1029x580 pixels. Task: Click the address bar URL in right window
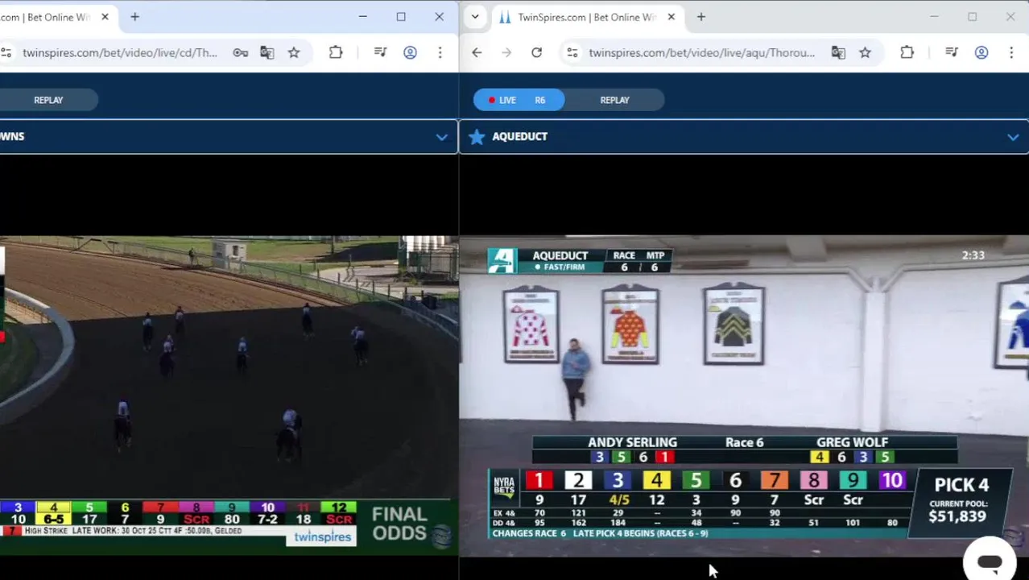tap(701, 52)
